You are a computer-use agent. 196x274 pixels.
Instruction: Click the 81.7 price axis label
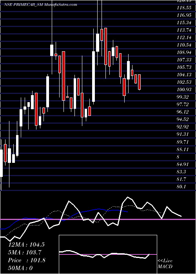click(181, 179)
